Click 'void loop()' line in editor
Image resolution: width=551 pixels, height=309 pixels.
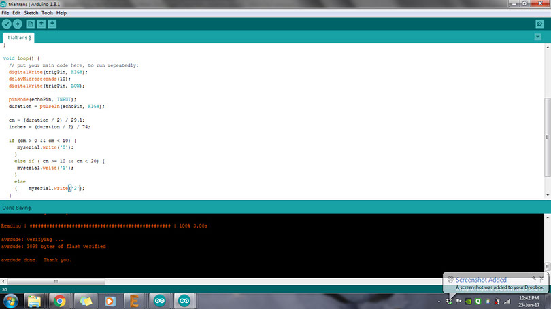tap(22, 58)
